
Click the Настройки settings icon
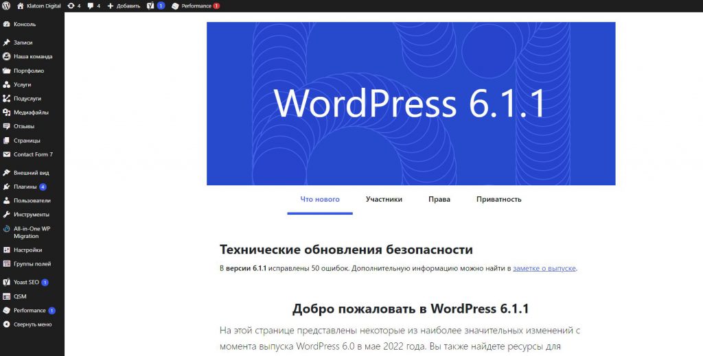(x=6, y=250)
